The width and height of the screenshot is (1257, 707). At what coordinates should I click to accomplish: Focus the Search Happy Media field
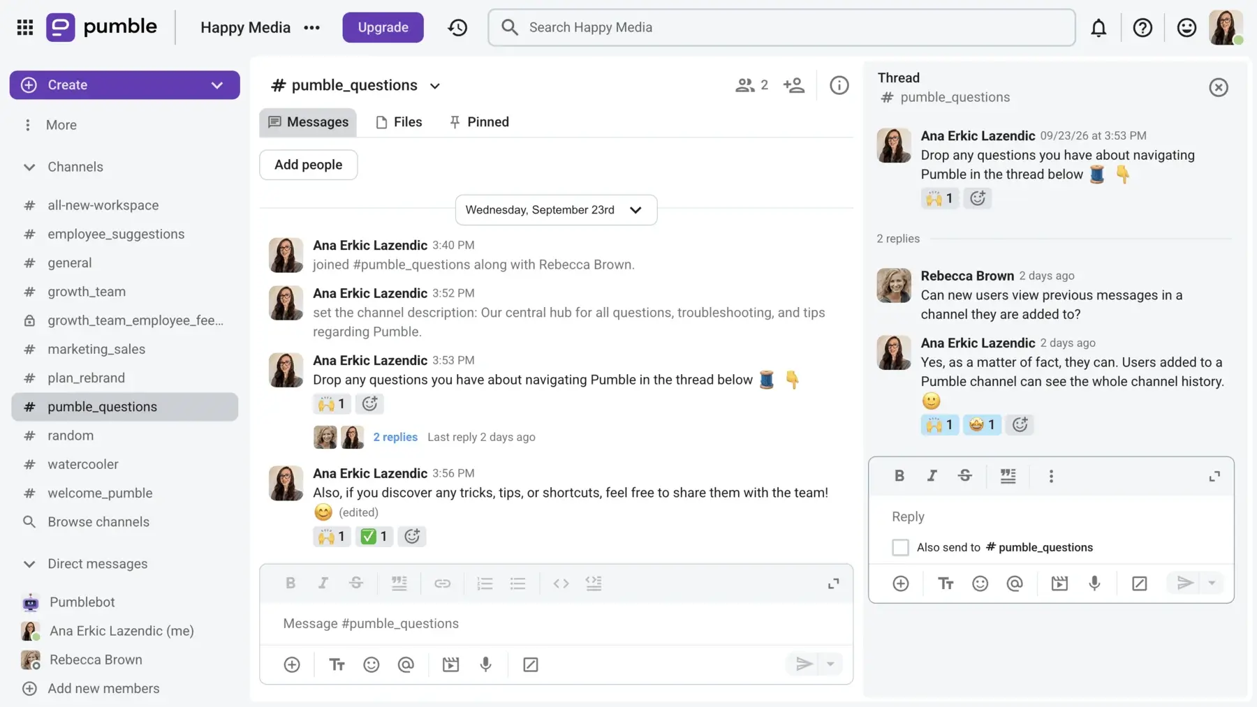[x=781, y=27]
